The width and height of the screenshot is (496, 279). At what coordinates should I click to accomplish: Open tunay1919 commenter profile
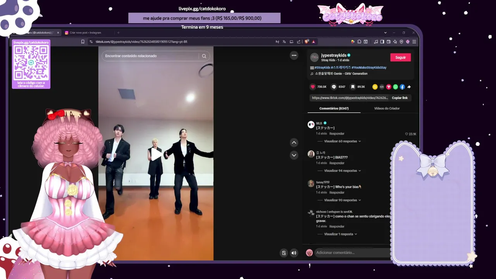pyautogui.click(x=322, y=182)
